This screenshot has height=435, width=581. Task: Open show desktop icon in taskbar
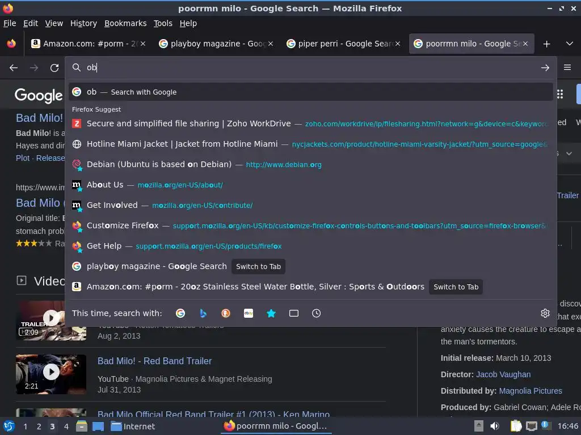tap(98, 427)
